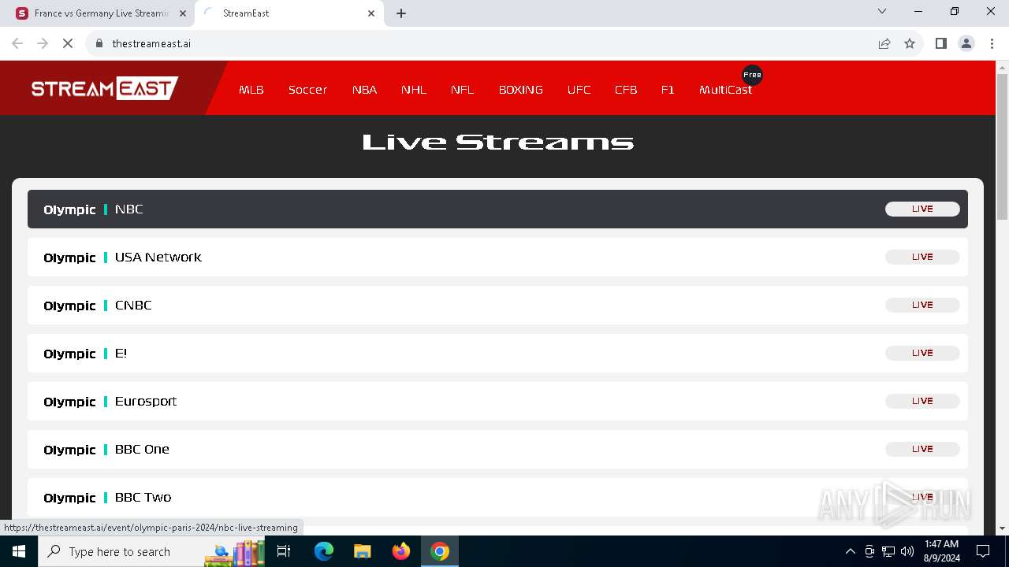Viewport: 1009px width, 567px height.
Task: Open the Olympic BBC One stream
Action: 497,449
